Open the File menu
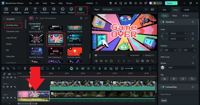 [x=30, y=3]
